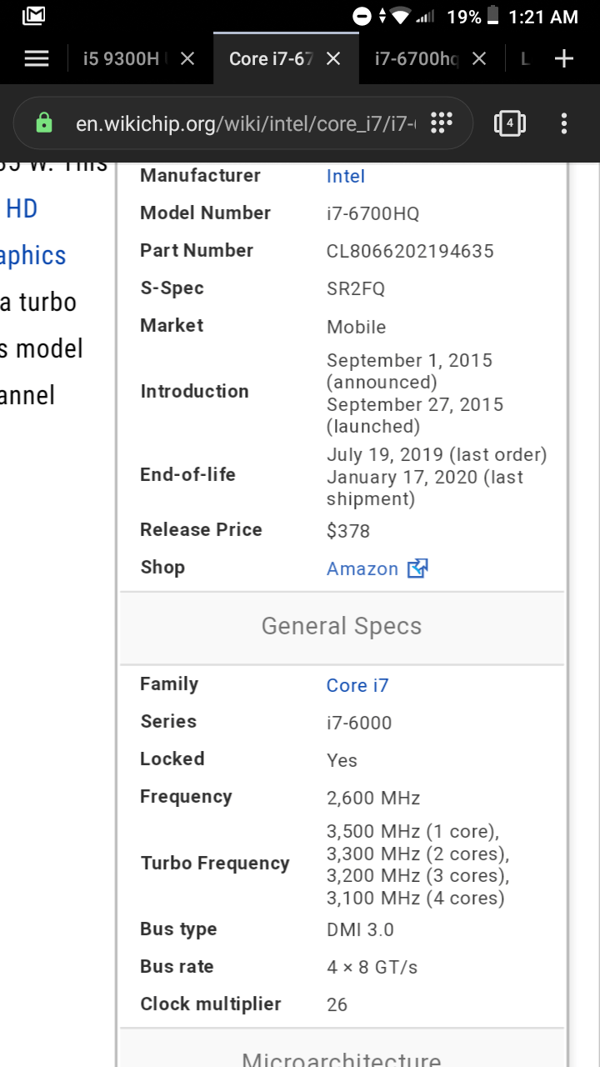Open the three-dot browser options menu
The height and width of the screenshot is (1067, 600).
[x=564, y=123]
